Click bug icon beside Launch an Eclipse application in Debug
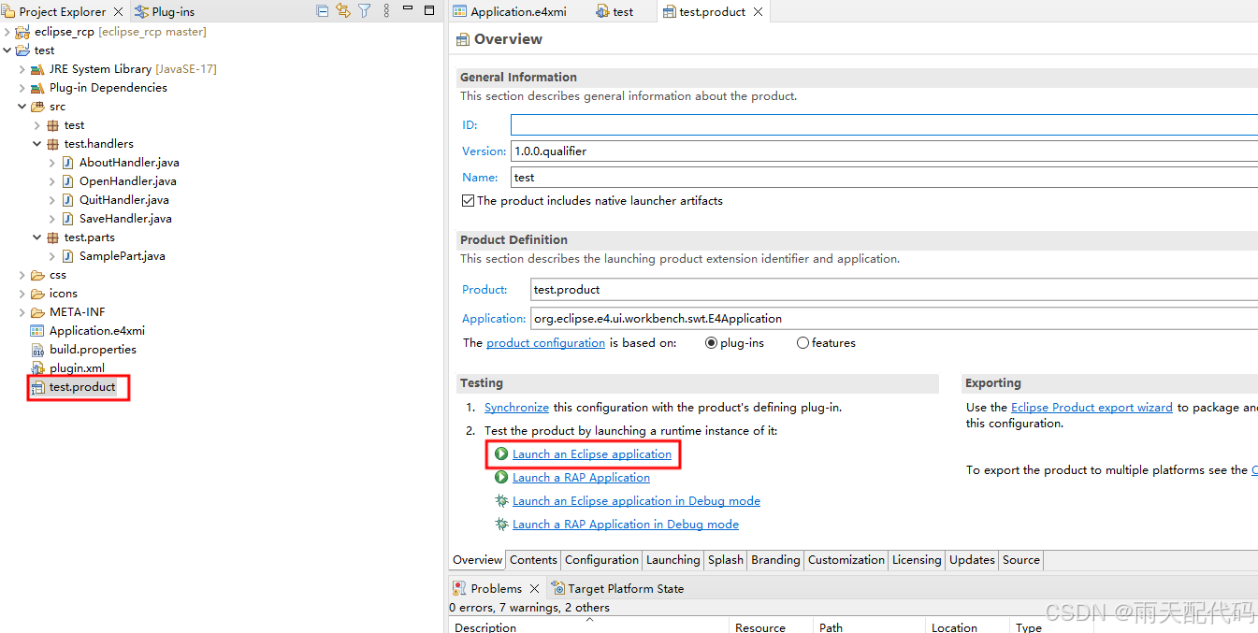The width and height of the screenshot is (1258, 633). click(502, 500)
